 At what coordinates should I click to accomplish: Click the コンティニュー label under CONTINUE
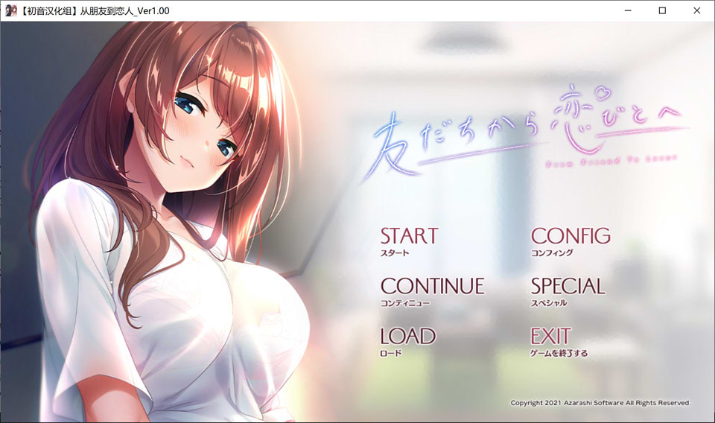pyautogui.click(x=405, y=303)
